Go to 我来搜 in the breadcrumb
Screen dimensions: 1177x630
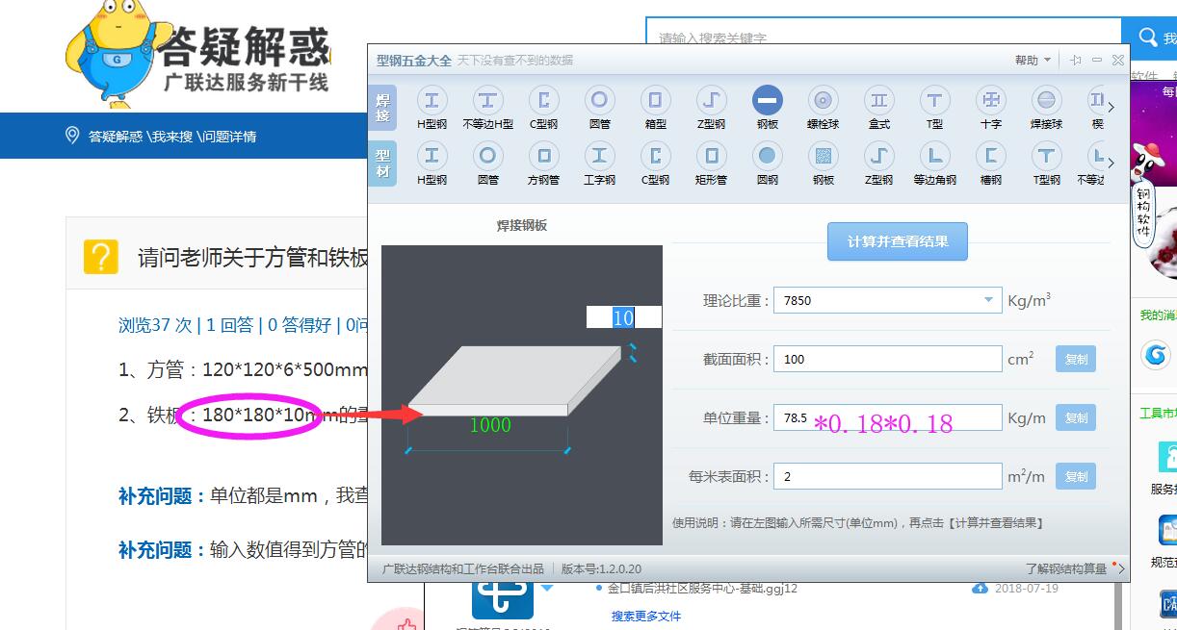click(x=170, y=137)
